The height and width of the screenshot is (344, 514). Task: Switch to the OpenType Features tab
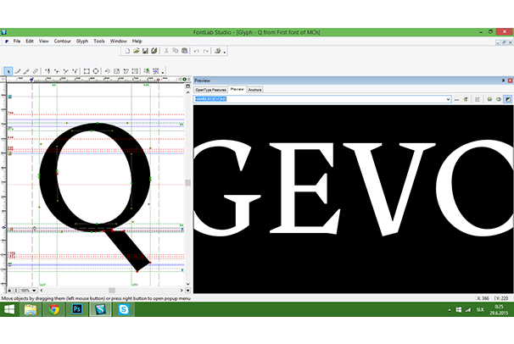coord(211,89)
